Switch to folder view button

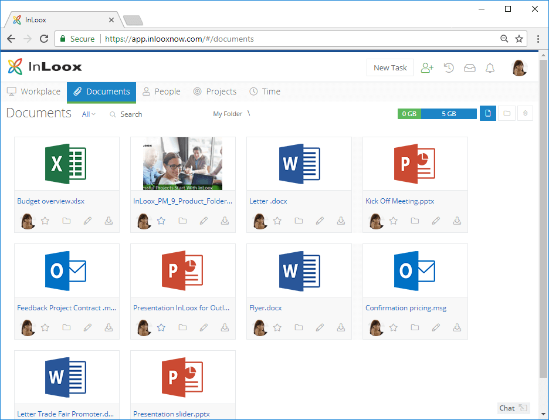point(507,113)
